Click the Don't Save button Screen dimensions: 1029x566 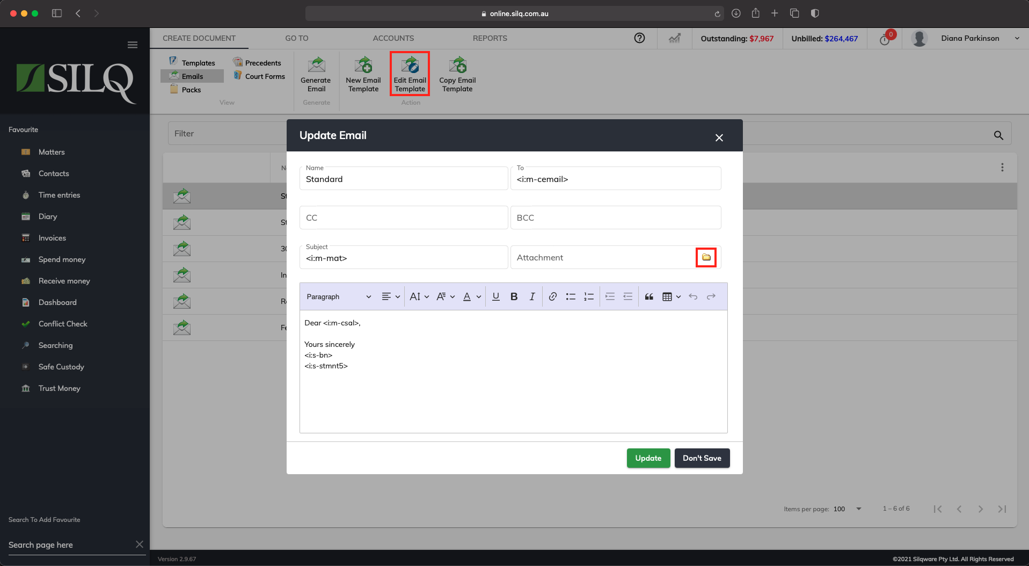click(x=702, y=458)
